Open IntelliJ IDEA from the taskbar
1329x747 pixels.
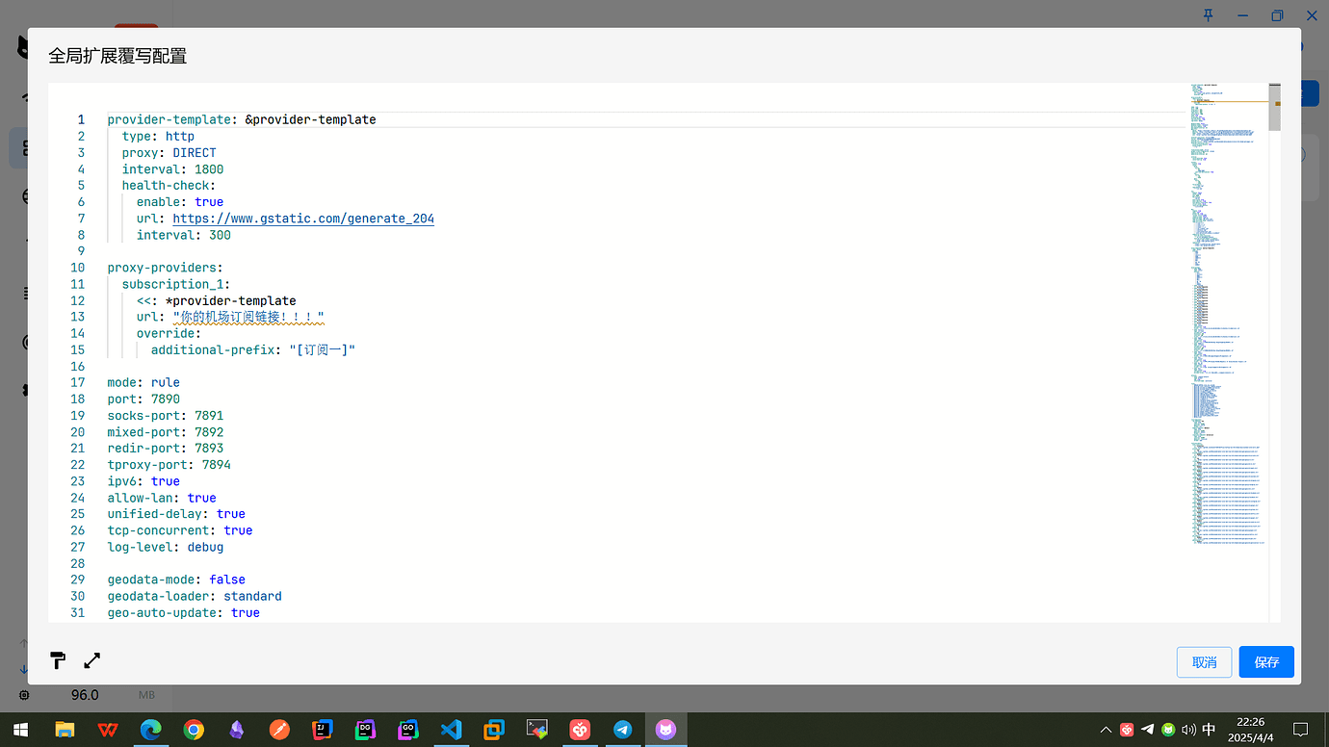pyautogui.click(x=323, y=730)
